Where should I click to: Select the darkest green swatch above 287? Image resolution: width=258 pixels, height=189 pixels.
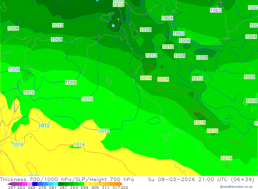[61, 184]
